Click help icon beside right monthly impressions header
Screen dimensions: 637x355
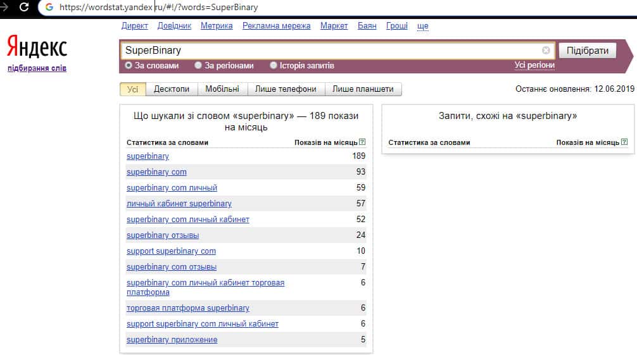pos(624,142)
